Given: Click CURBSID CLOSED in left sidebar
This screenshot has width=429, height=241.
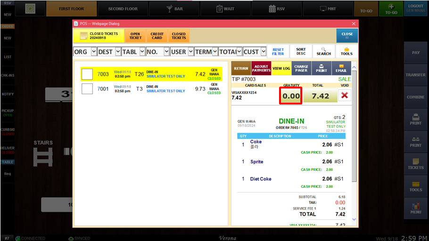Looking at the screenshot, I should [x=8, y=131].
